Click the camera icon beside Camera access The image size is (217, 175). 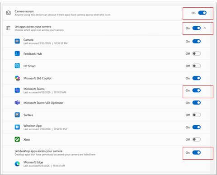point(9,13)
